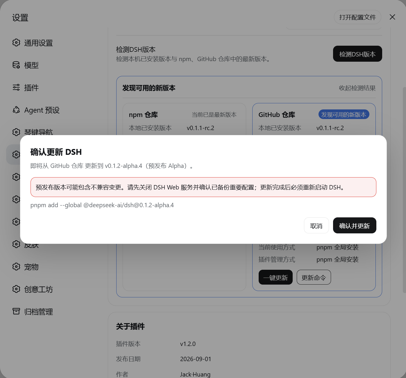Click the pnpm add command text
Screen dimensions: 406x378
pyautogui.click(x=102, y=205)
